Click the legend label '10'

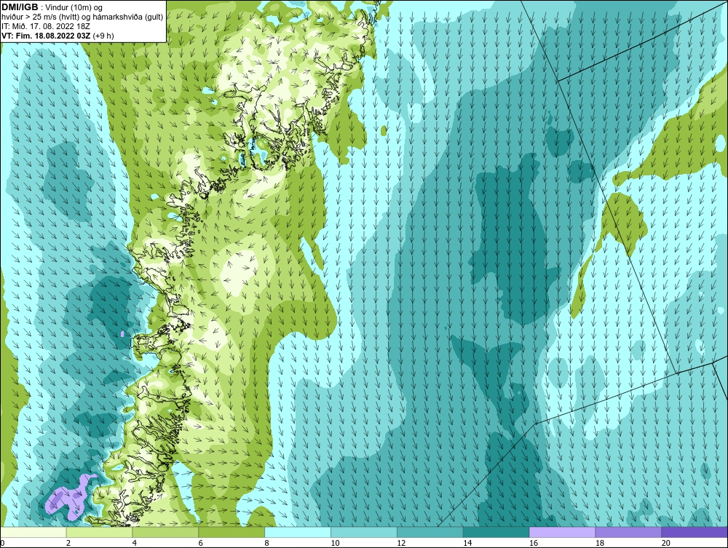click(x=335, y=543)
